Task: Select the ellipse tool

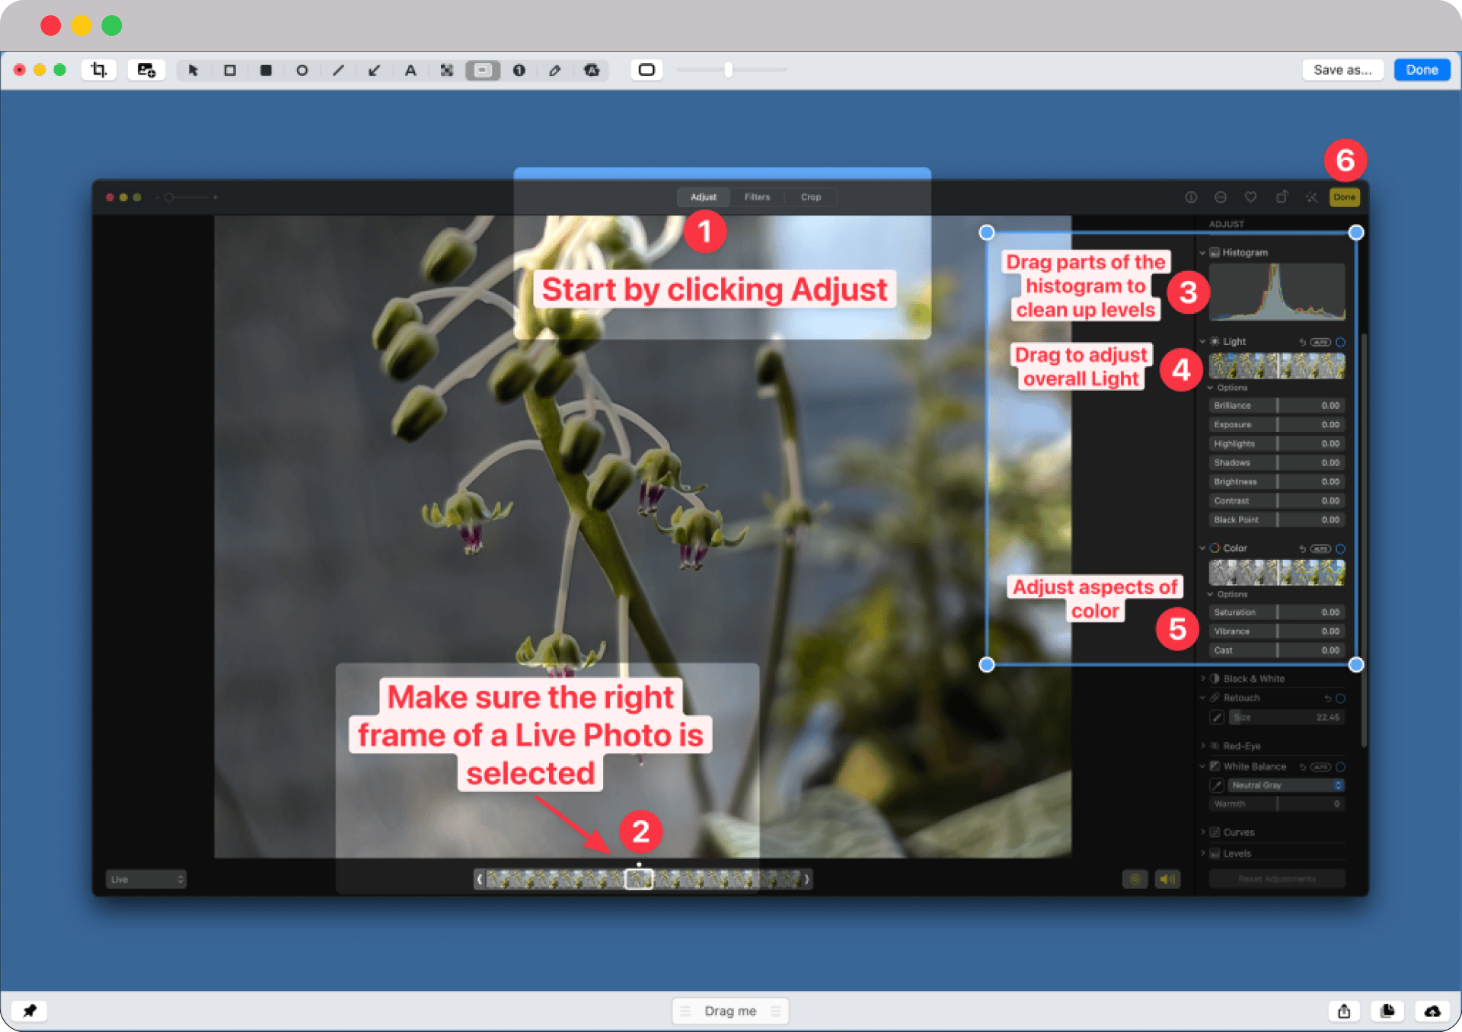Action: [x=302, y=70]
